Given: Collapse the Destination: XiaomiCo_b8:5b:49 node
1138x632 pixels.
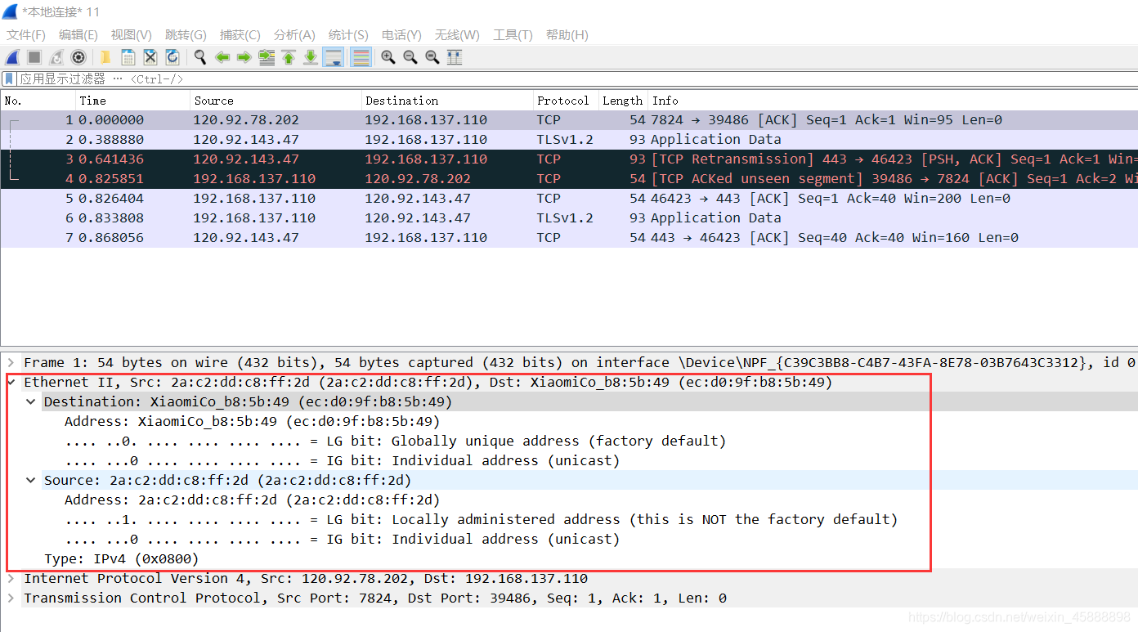Looking at the screenshot, I should click(x=31, y=401).
